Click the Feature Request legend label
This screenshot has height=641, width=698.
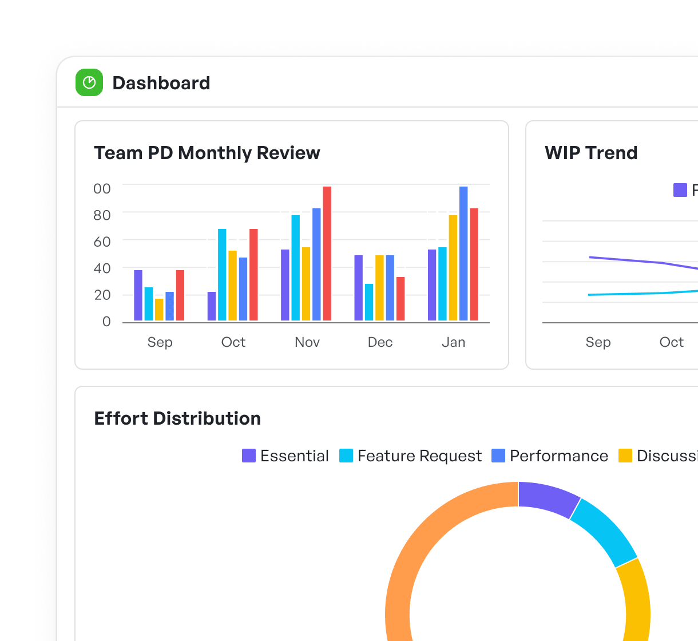(420, 456)
